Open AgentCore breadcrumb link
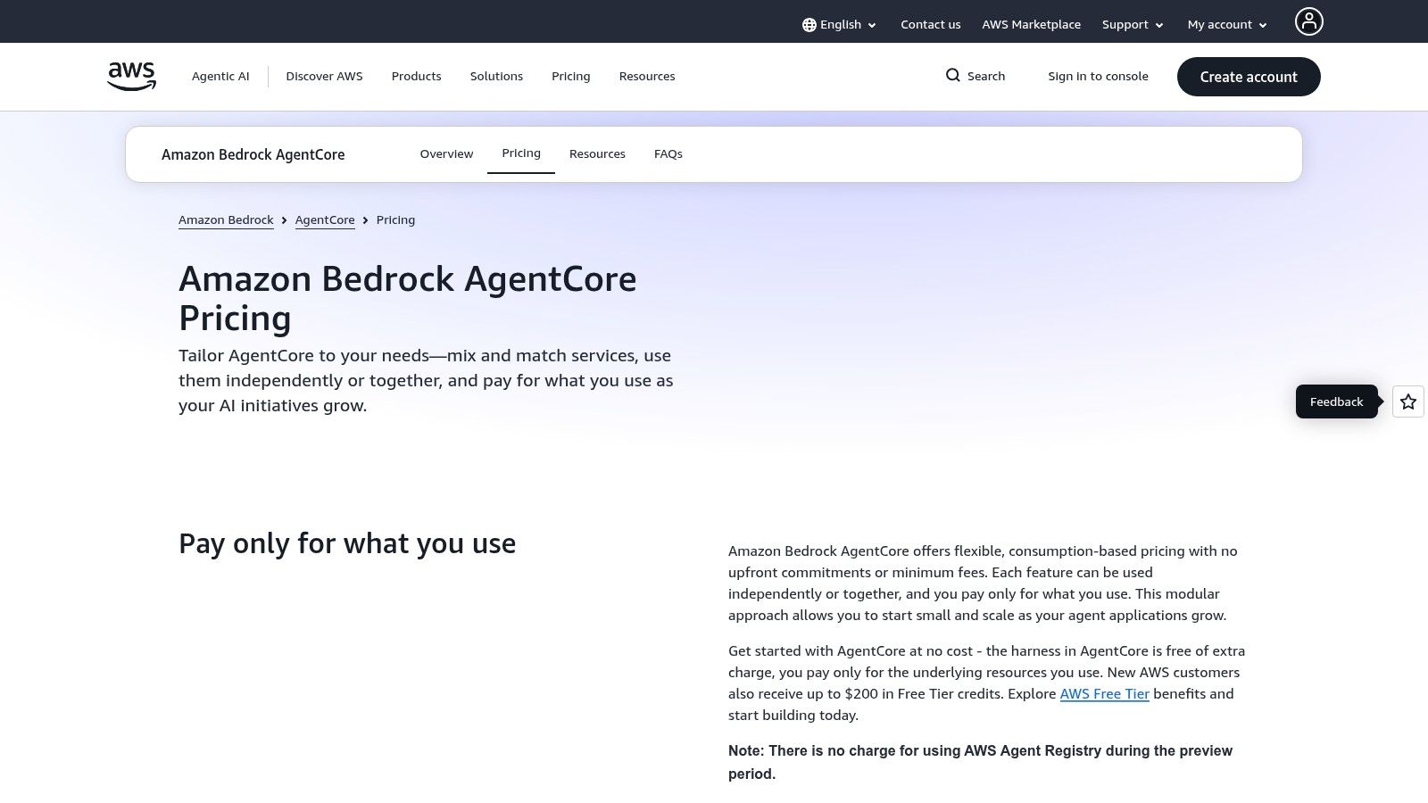Image resolution: width=1428 pixels, height=803 pixels. coord(325,220)
